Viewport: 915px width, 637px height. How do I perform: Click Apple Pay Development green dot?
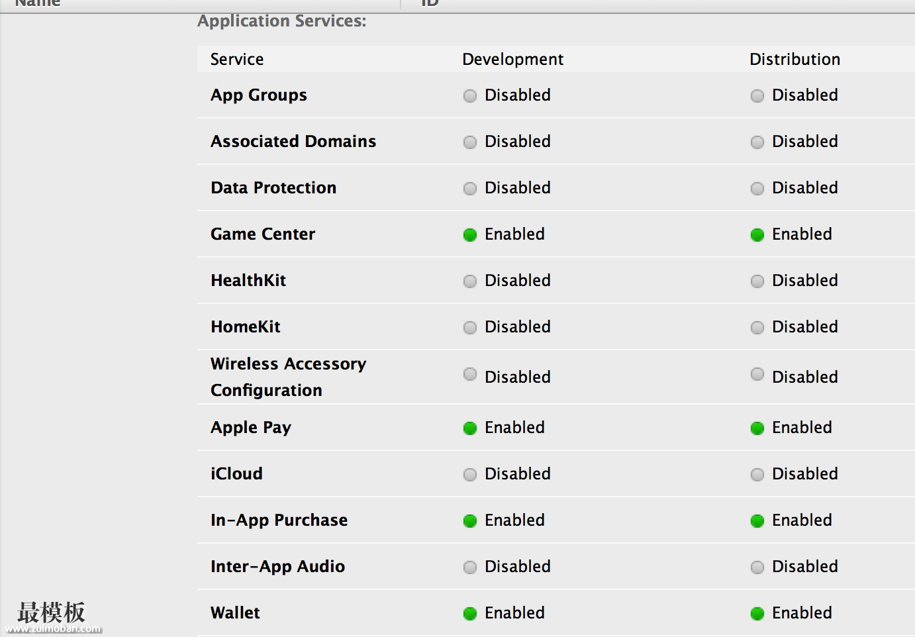tap(470, 428)
